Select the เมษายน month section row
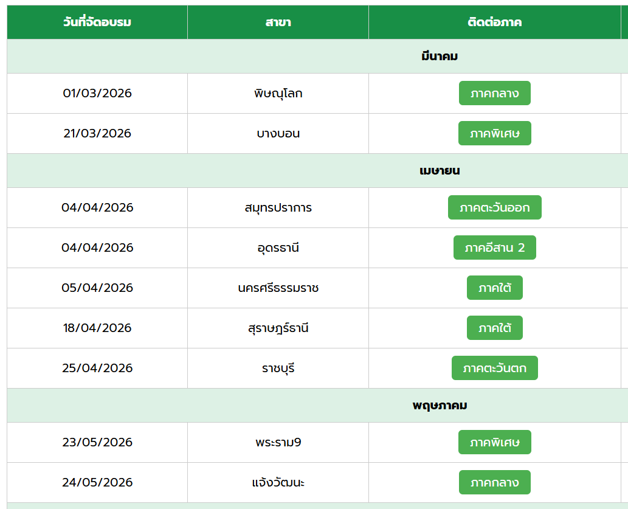Image resolution: width=628 pixels, height=509 pixels. pos(439,171)
